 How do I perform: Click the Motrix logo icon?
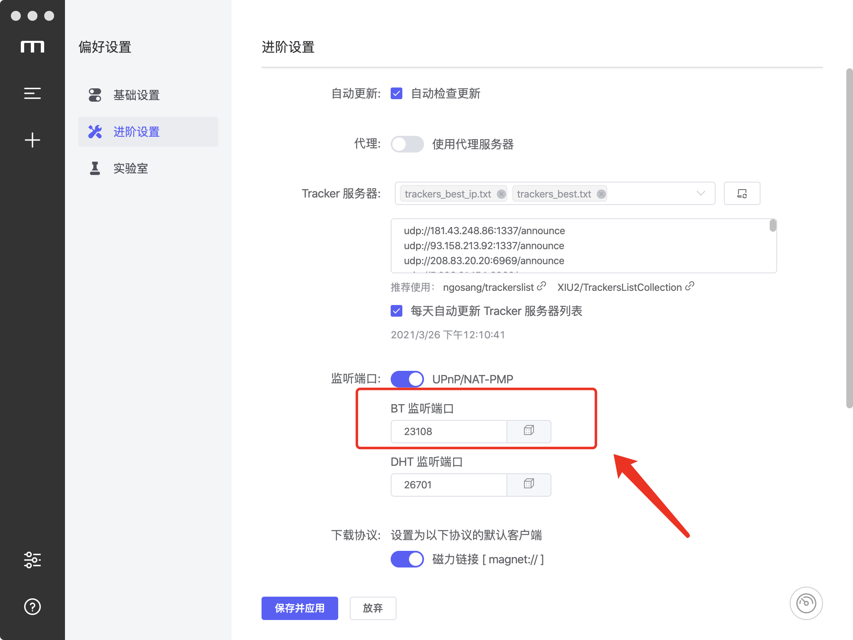[32, 47]
